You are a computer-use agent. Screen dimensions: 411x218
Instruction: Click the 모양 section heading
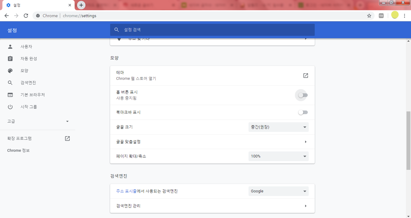click(x=114, y=58)
